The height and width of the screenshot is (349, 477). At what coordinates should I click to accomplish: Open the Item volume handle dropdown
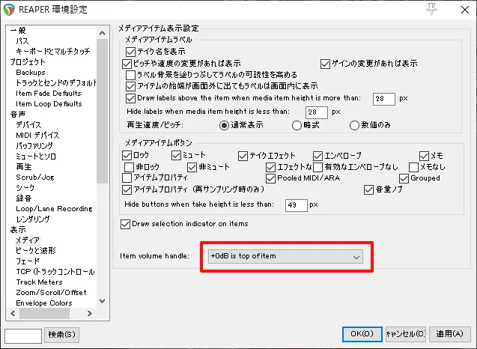[x=285, y=257]
